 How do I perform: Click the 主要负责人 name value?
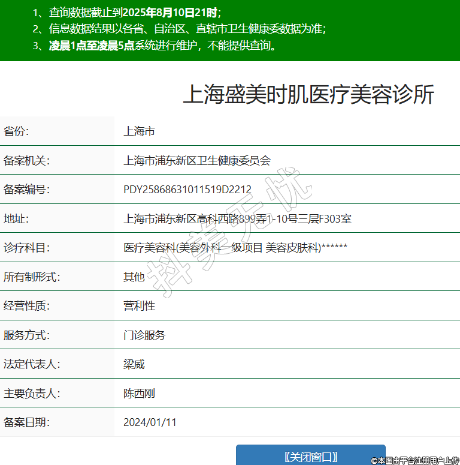pyautogui.click(x=139, y=394)
